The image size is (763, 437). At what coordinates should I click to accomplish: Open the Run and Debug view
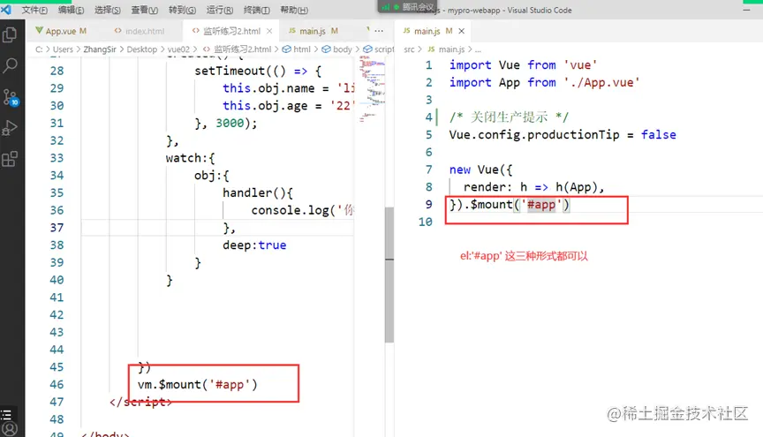10,128
